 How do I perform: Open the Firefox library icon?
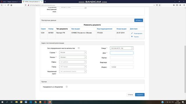[x=174, y=5]
